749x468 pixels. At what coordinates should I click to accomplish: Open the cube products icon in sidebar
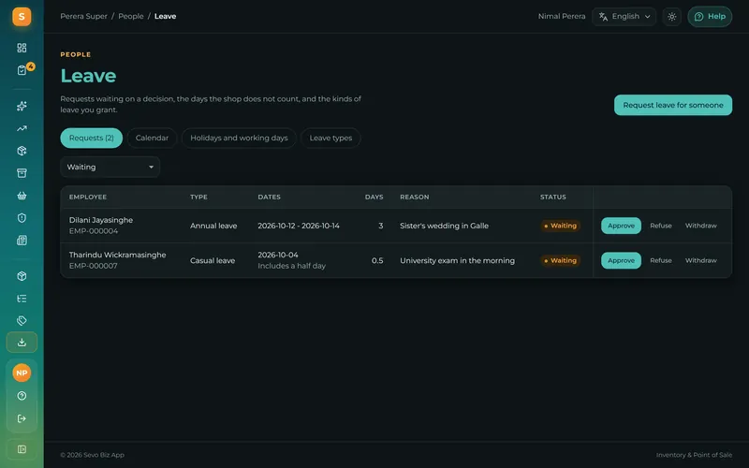coord(22,276)
